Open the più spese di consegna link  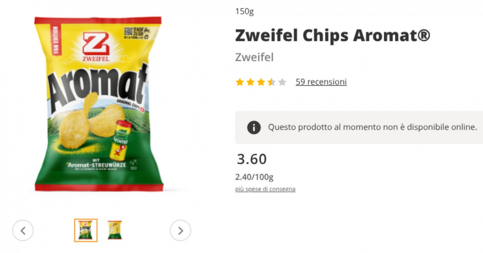click(265, 189)
